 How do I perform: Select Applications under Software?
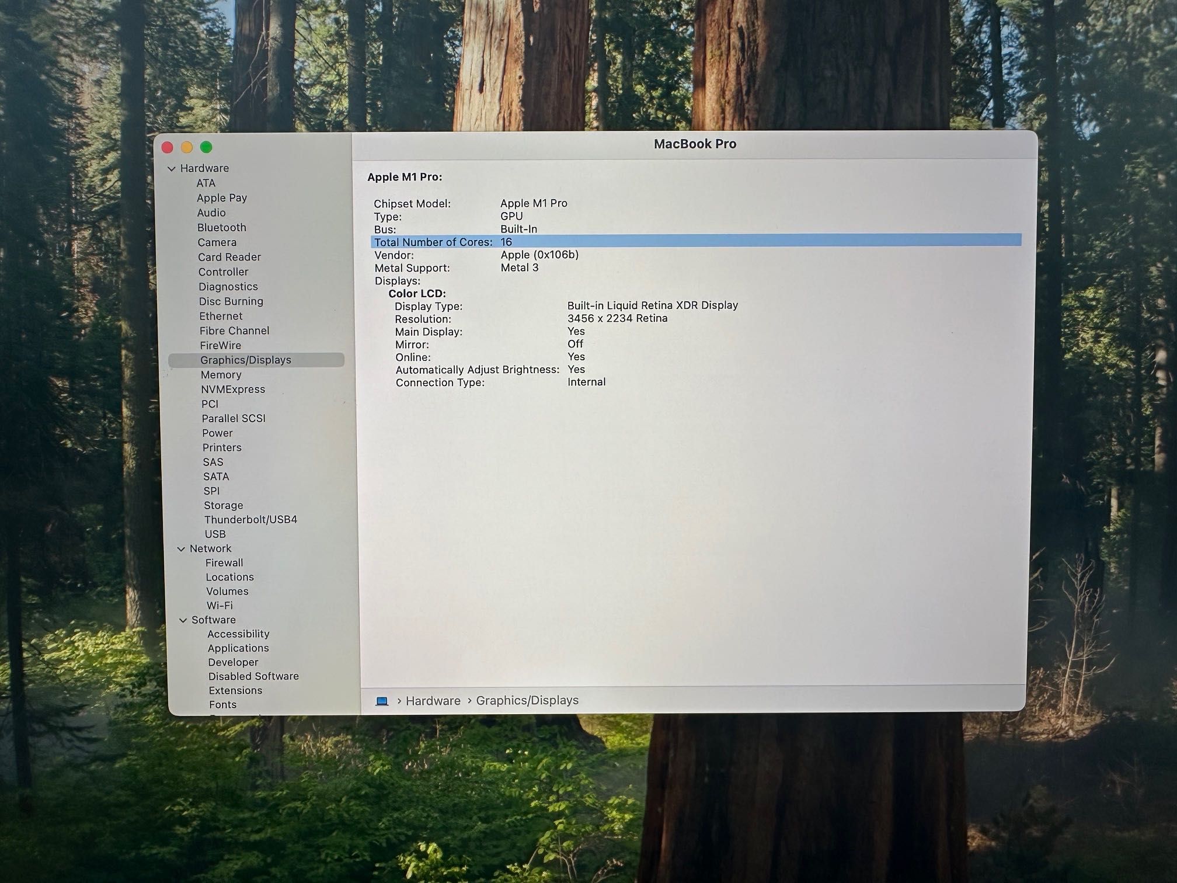pos(239,648)
